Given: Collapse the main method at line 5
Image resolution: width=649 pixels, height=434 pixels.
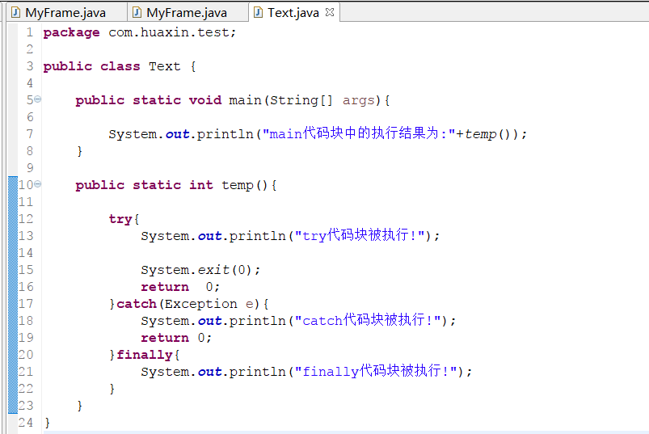Looking at the screenshot, I should click(x=38, y=99).
